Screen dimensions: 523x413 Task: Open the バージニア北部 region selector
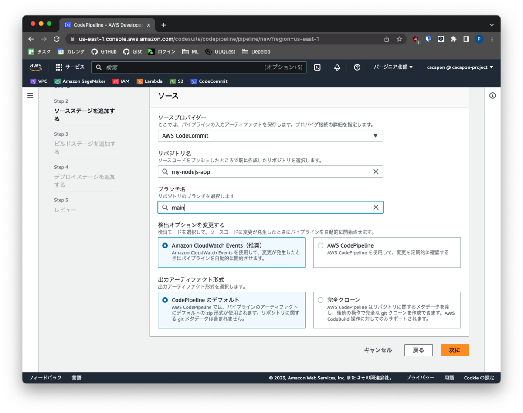393,67
